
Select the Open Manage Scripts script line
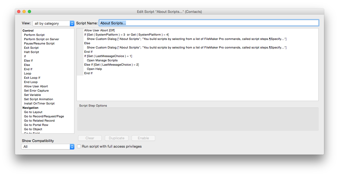click(102, 60)
